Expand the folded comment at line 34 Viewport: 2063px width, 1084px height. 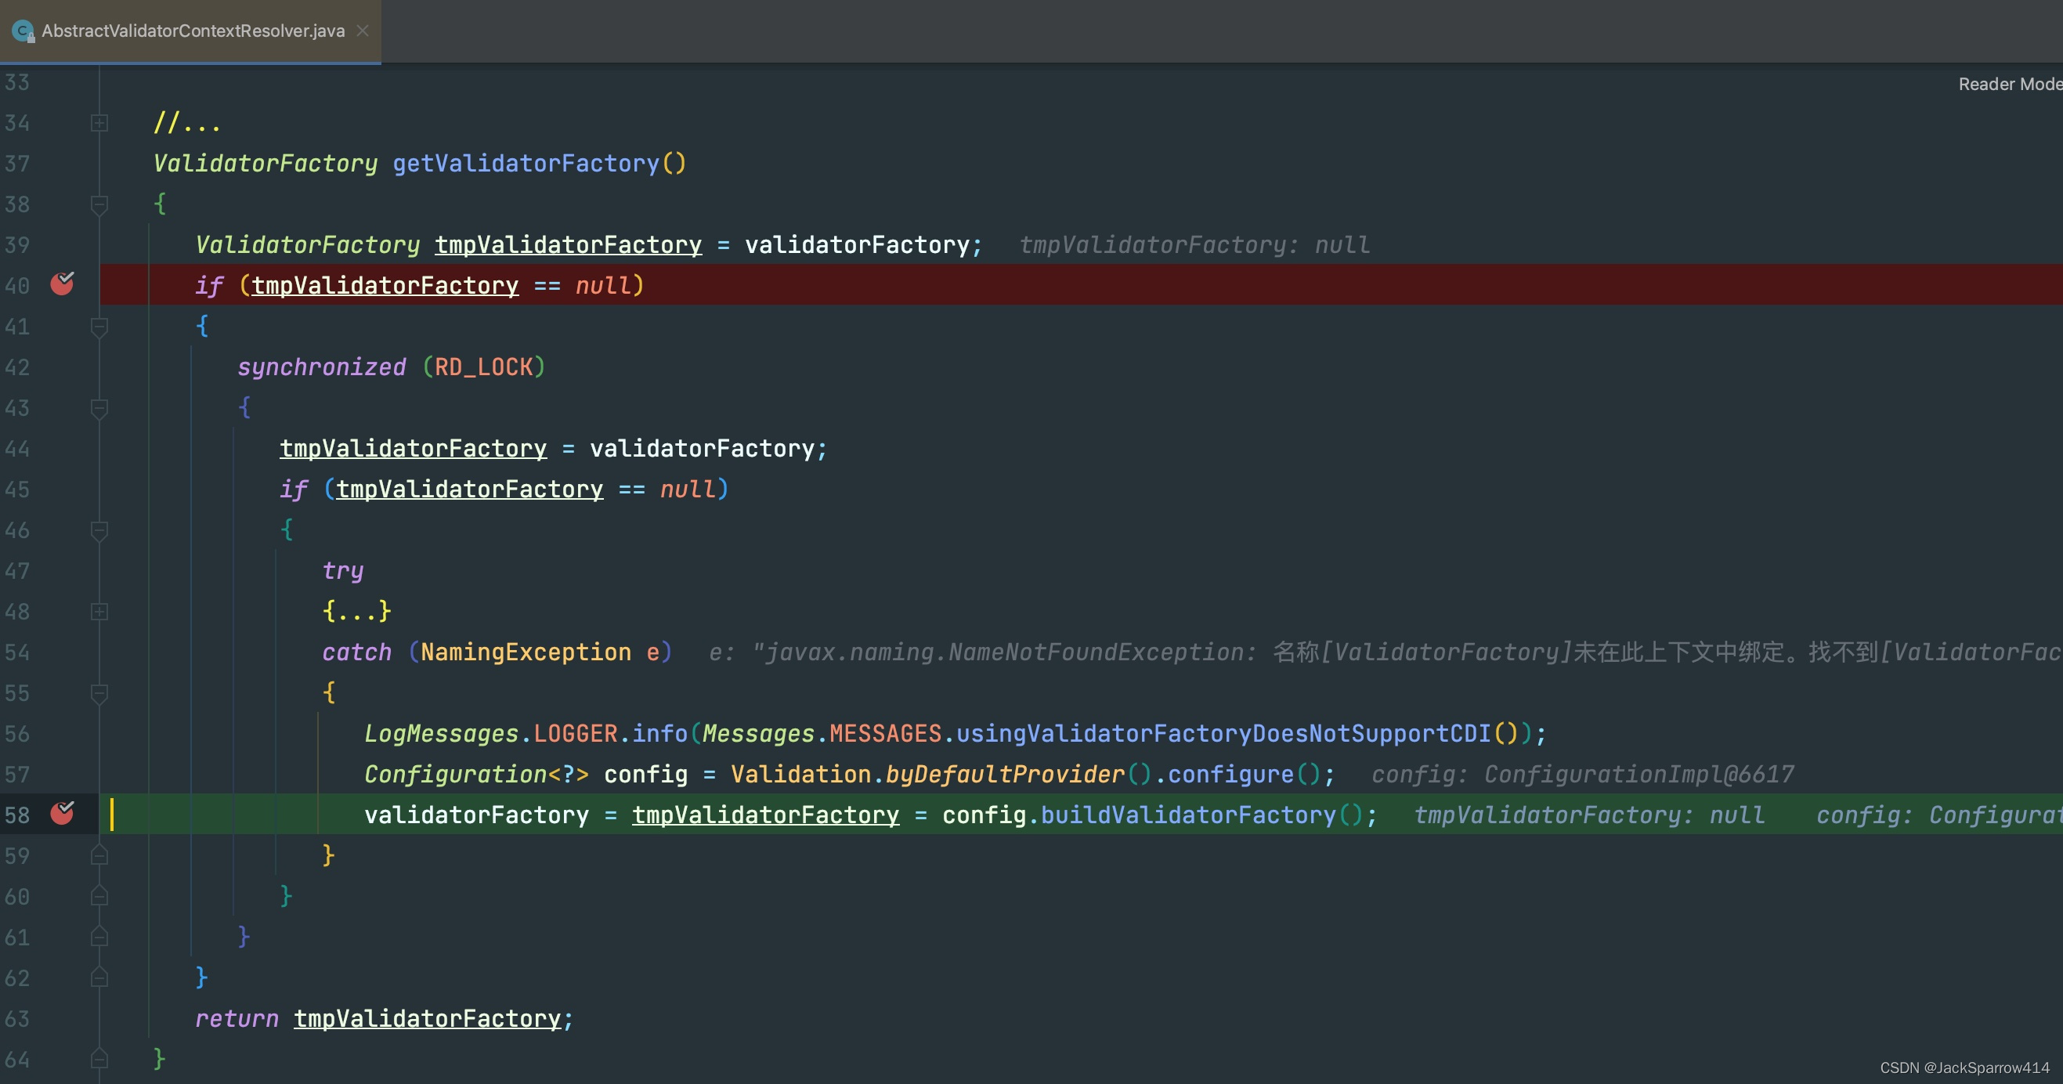[x=99, y=122]
